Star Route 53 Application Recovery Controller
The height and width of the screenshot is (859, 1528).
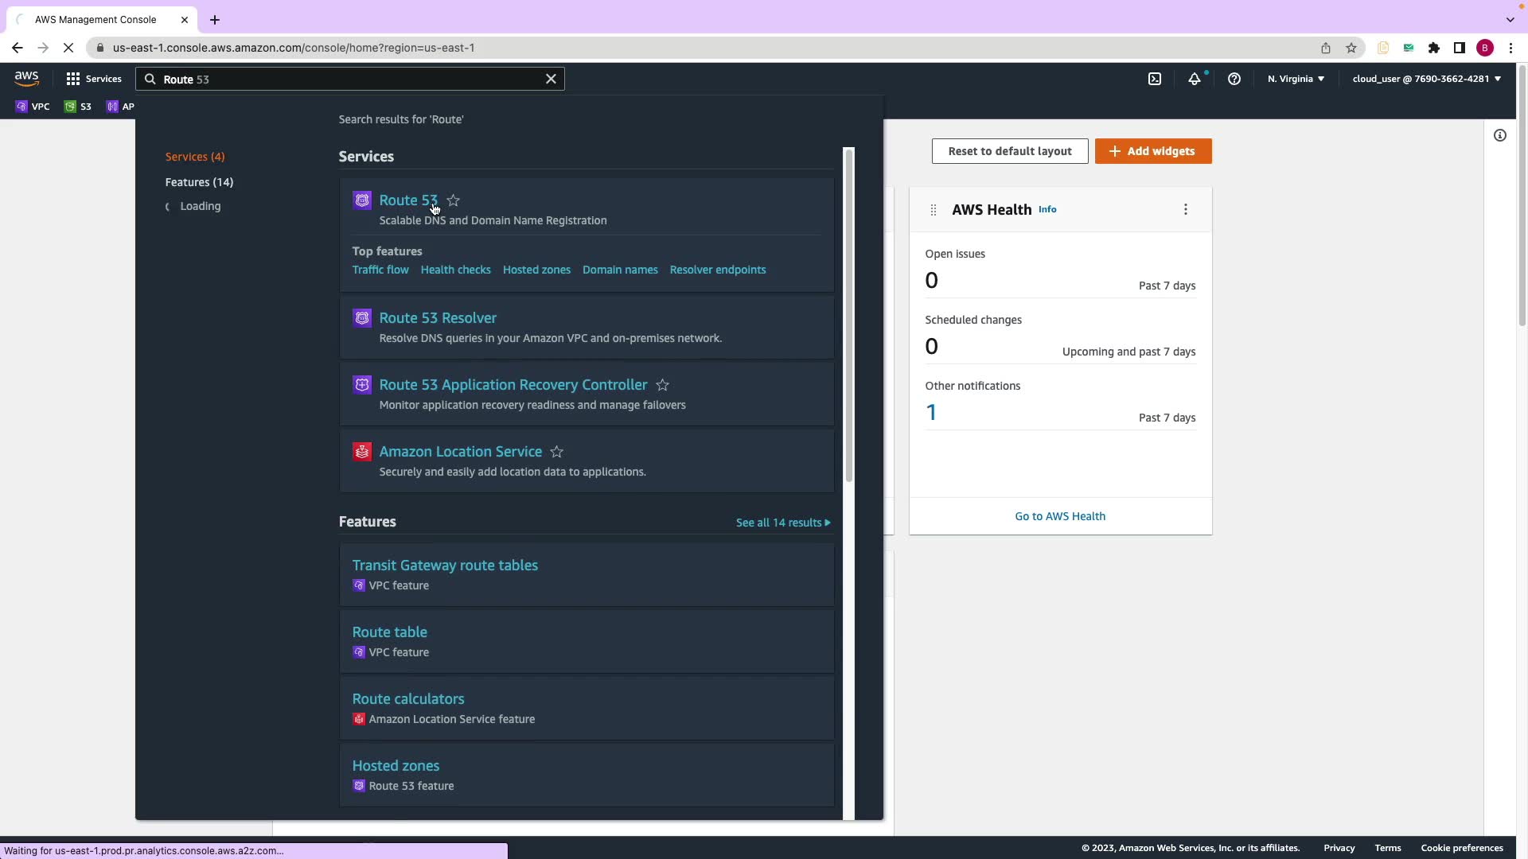[x=662, y=385]
